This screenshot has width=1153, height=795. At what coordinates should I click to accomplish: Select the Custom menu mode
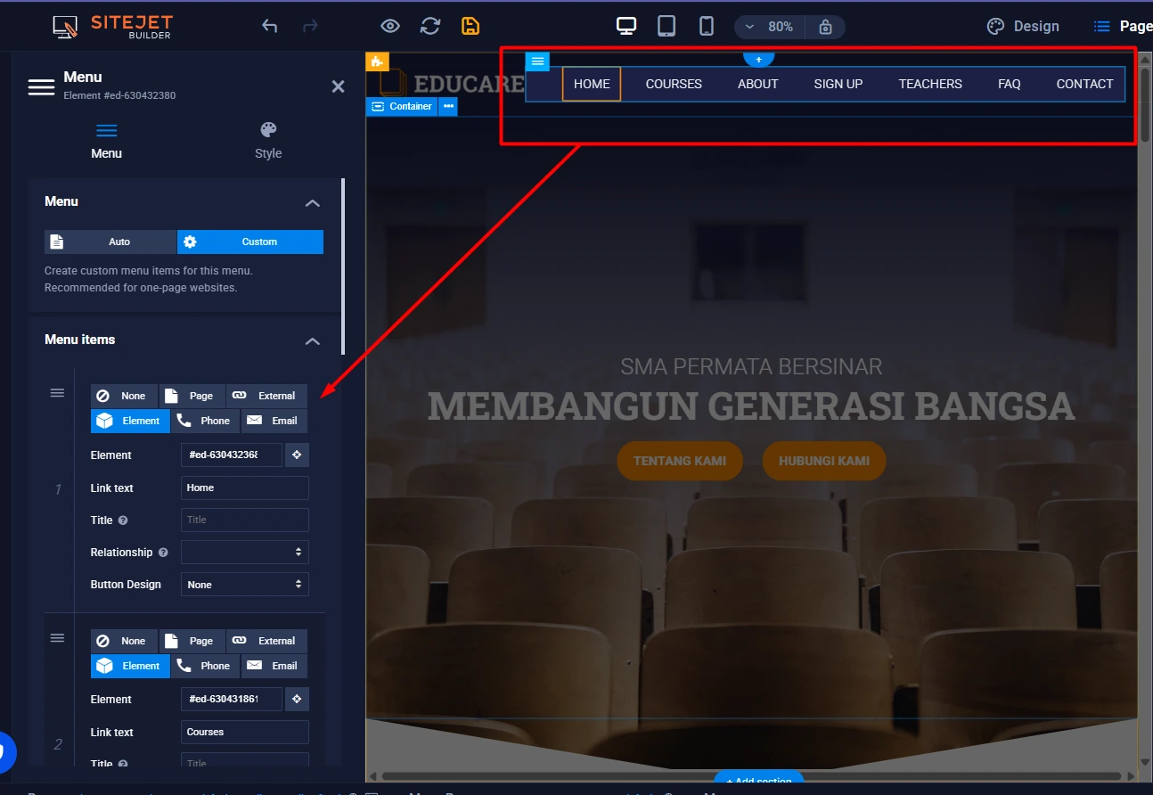pos(250,242)
